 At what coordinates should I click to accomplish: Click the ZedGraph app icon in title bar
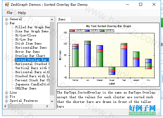[7, 4]
